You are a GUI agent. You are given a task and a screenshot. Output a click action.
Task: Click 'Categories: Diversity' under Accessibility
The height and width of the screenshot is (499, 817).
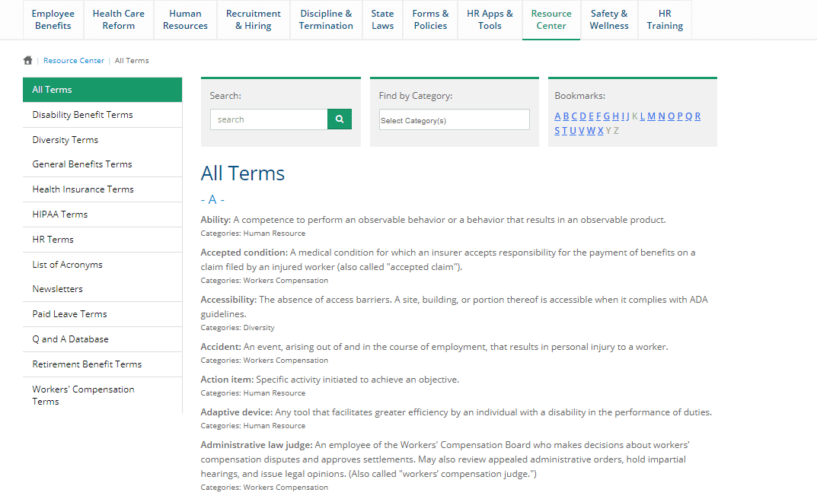click(238, 328)
